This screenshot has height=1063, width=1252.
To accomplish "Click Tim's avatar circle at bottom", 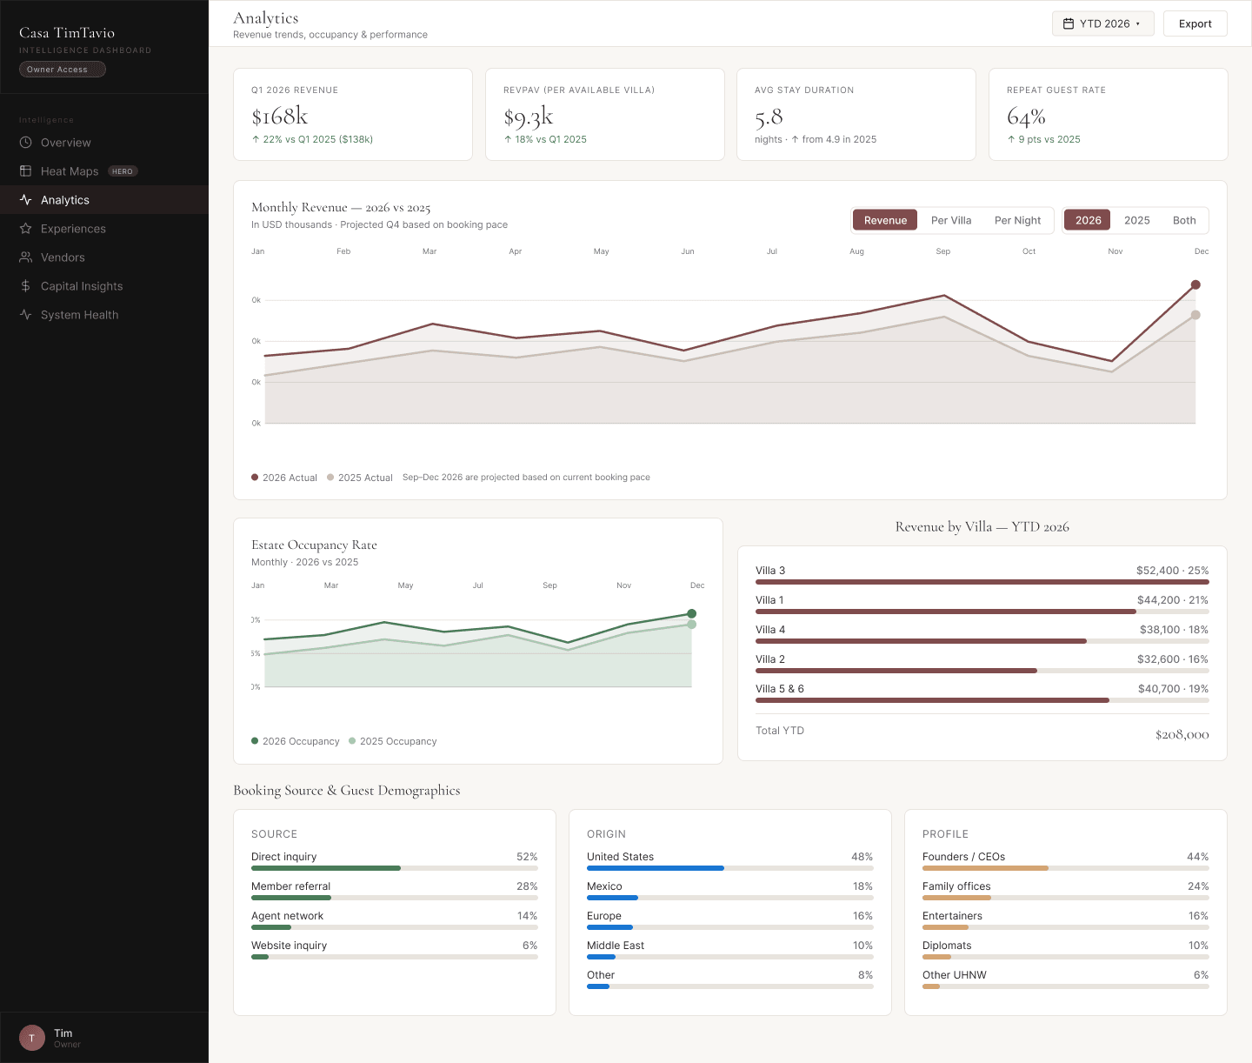I will [32, 1038].
